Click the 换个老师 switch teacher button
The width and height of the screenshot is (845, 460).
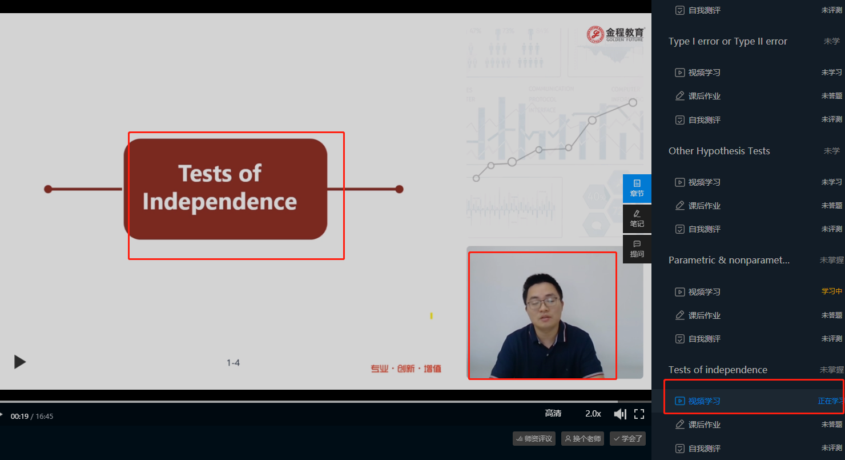pos(582,439)
